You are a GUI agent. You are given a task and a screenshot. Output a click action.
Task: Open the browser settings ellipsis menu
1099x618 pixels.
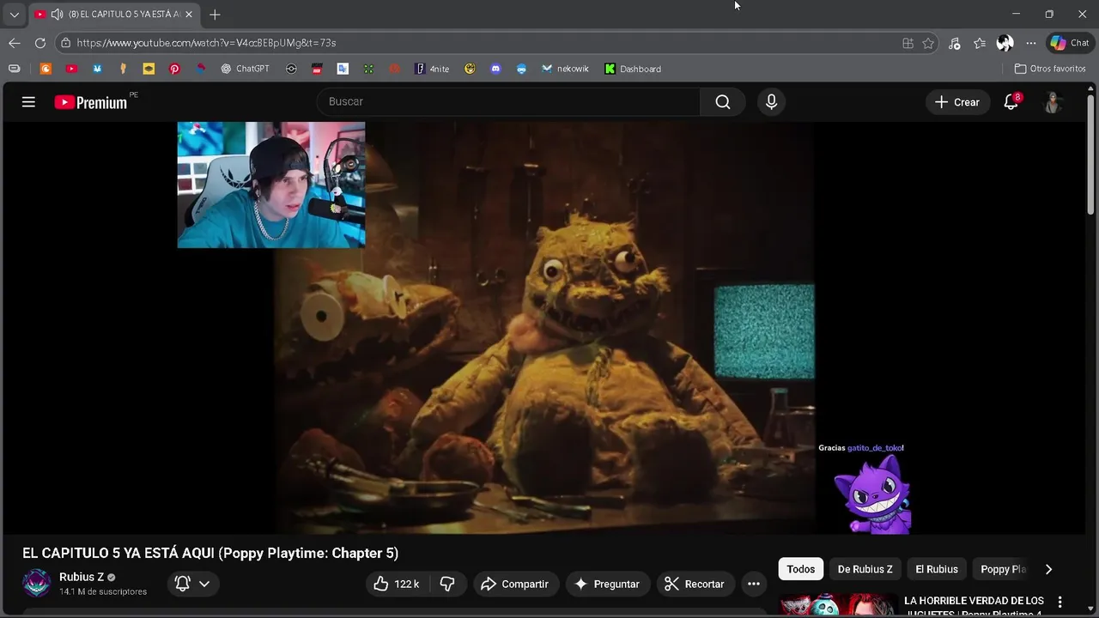1031,43
